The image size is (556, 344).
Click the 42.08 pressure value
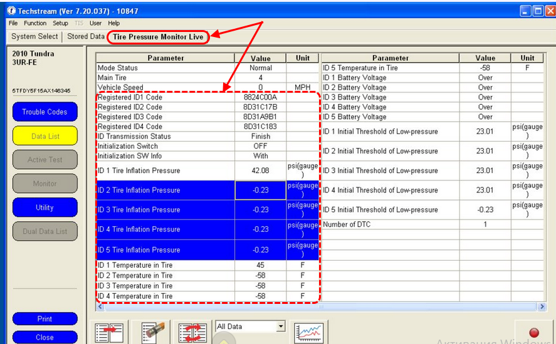260,170
